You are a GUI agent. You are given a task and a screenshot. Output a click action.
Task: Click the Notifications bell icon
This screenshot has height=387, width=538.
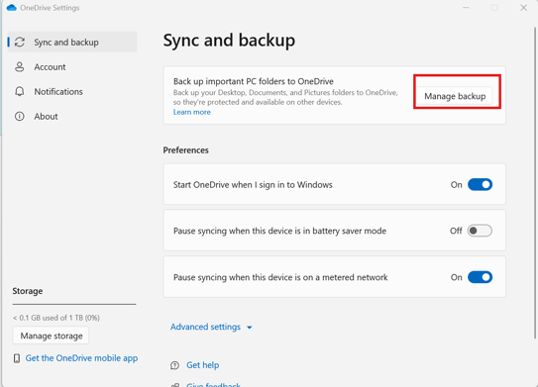(x=20, y=91)
